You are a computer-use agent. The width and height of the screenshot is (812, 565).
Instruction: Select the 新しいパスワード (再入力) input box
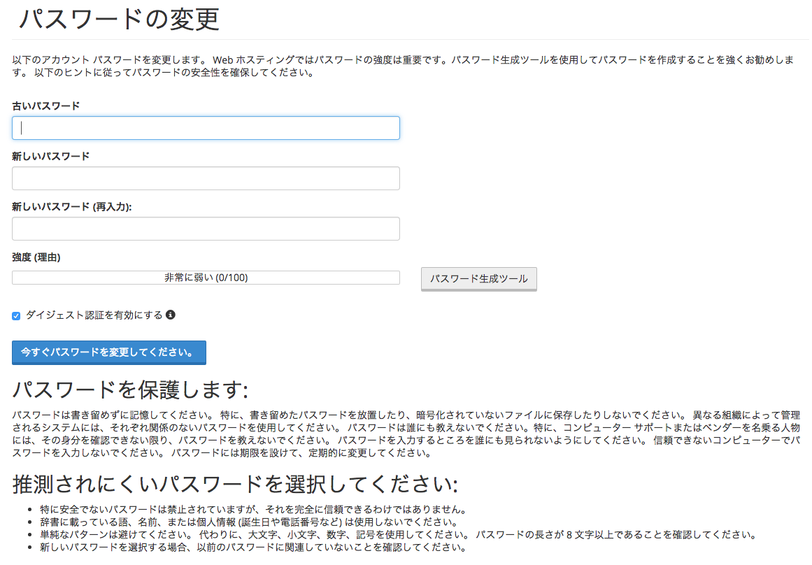click(206, 229)
